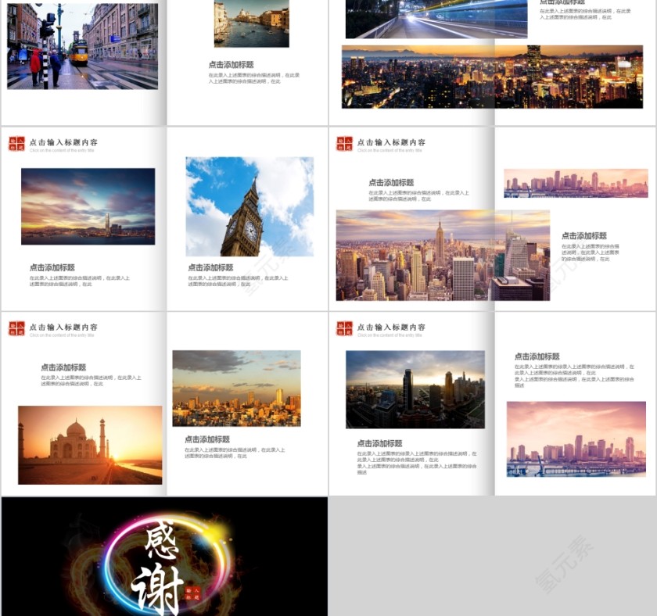This screenshot has width=657, height=616.
Task: Click the red seal logo above the skyscraper aerial photo
Action: click(344, 328)
